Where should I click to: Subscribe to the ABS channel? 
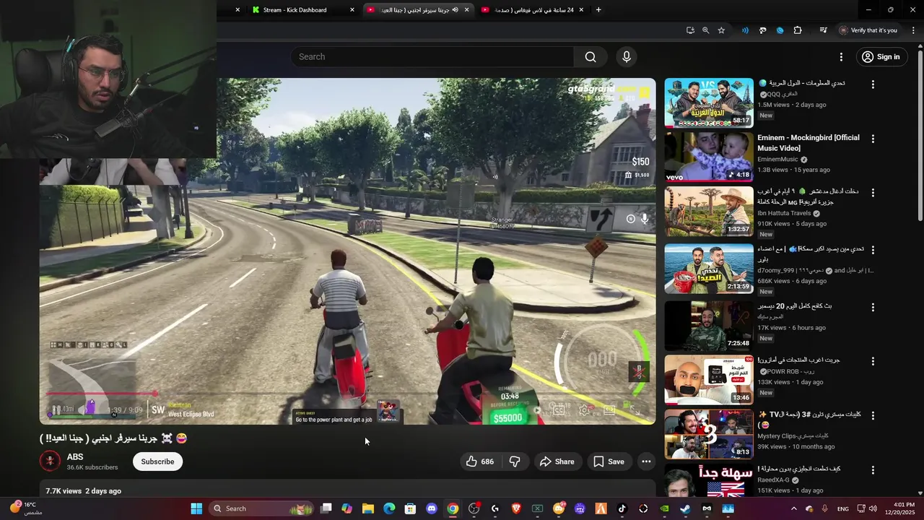tap(157, 461)
